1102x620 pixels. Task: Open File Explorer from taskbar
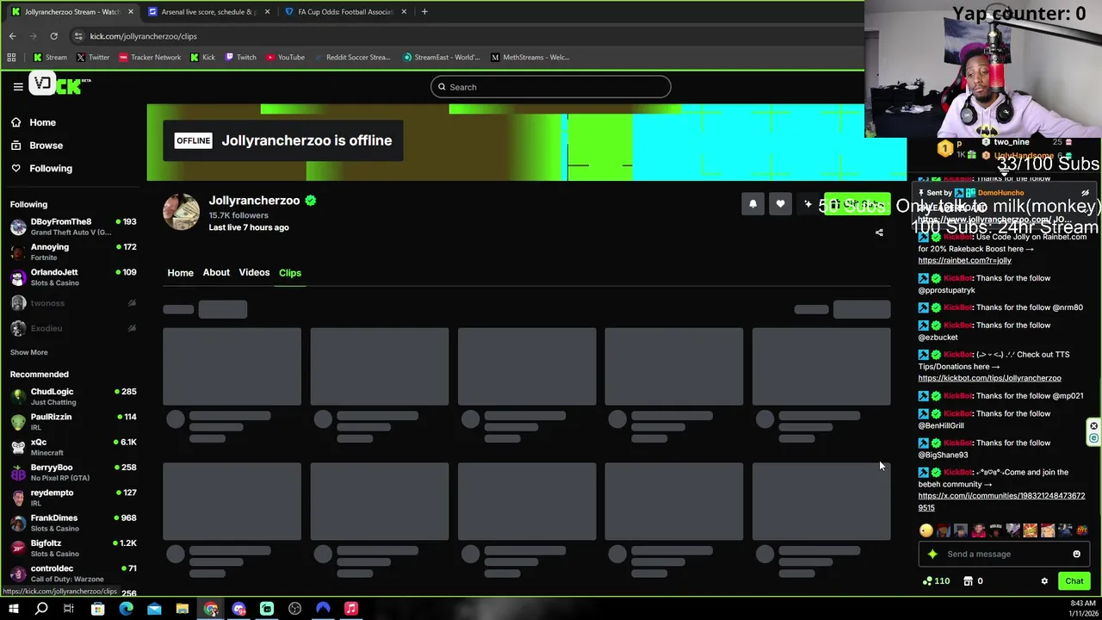pyautogui.click(x=183, y=609)
